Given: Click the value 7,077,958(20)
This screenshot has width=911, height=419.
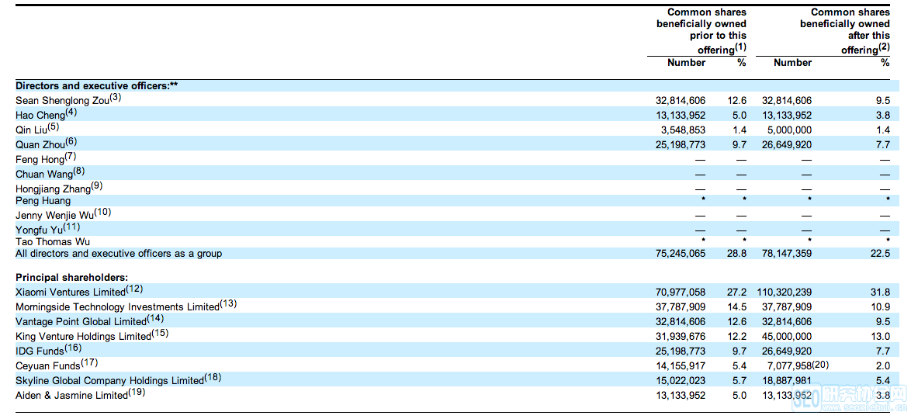Looking at the screenshot, I should pyautogui.click(x=798, y=366).
